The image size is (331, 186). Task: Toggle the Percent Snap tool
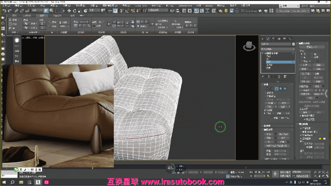pyautogui.click(x=133, y=11)
